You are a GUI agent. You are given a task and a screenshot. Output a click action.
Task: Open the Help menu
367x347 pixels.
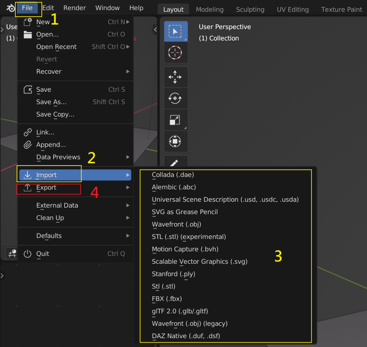tap(136, 8)
